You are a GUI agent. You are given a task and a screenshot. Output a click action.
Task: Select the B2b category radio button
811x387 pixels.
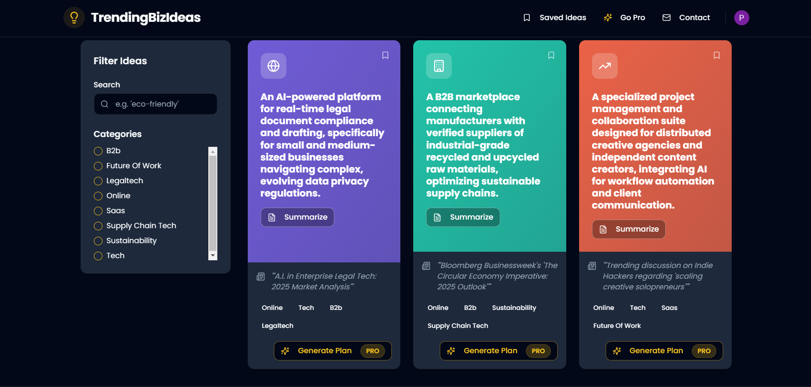(x=98, y=151)
